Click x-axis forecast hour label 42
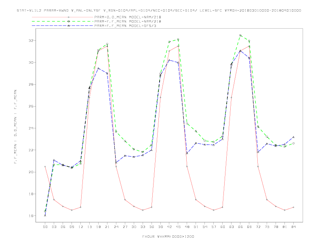The height and width of the screenshot is (247, 320). coord(169,227)
